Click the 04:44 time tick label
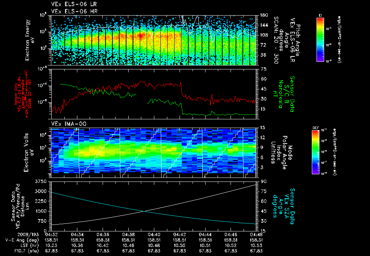 [205, 235]
